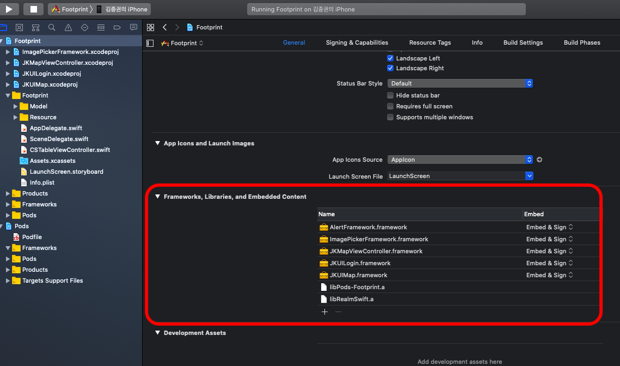This screenshot has width=620, height=366.
Task: Open the Podfile in navigator
Action: pos(32,237)
